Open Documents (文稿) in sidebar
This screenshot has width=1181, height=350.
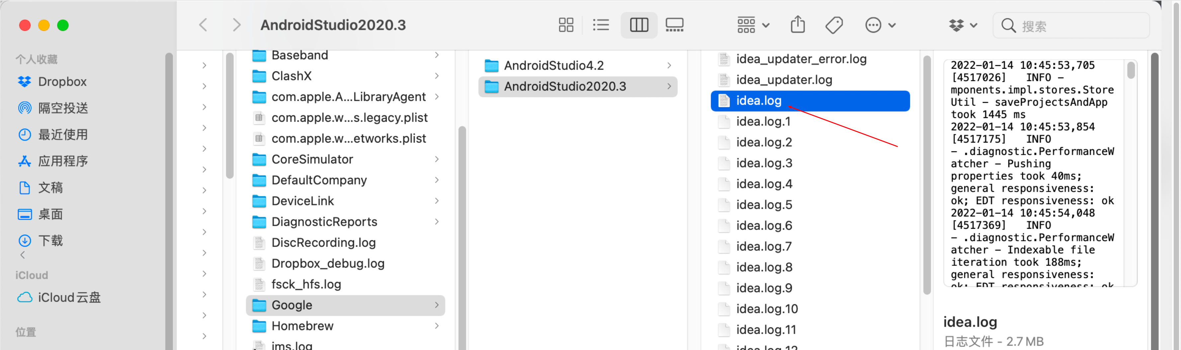click(x=40, y=188)
